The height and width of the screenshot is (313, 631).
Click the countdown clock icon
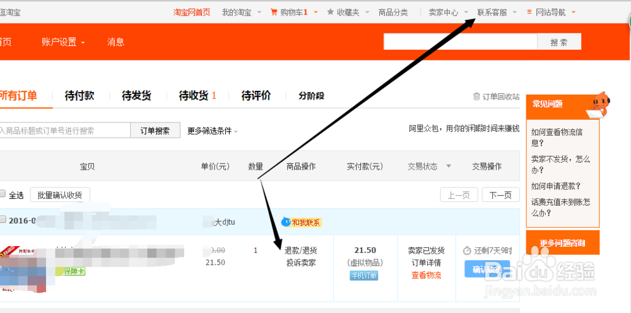[x=467, y=251]
